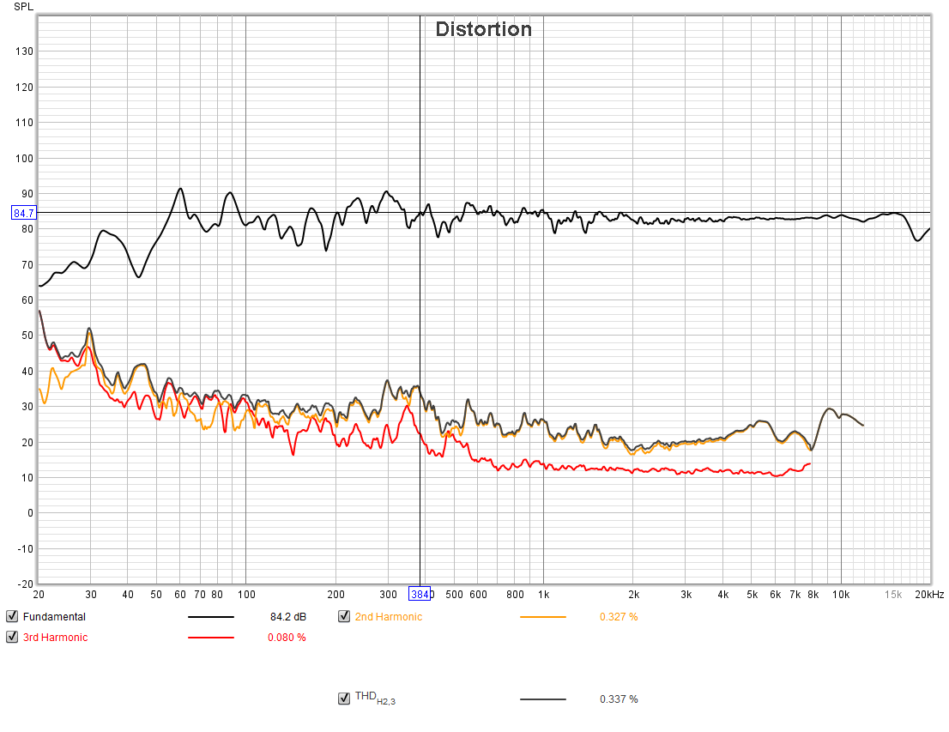Click the Distortion graph title
Viewport: 949px width, 732px height.
pyautogui.click(x=484, y=29)
